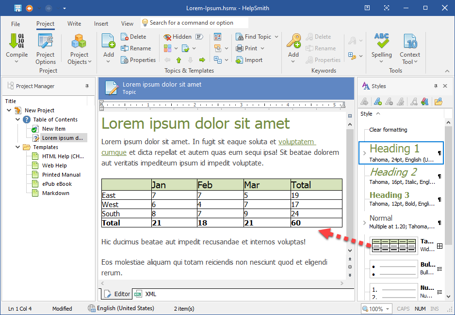Screen dimensions: 455x315
Task: Click the sort topics A-Z icon
Action: point(217,37)
